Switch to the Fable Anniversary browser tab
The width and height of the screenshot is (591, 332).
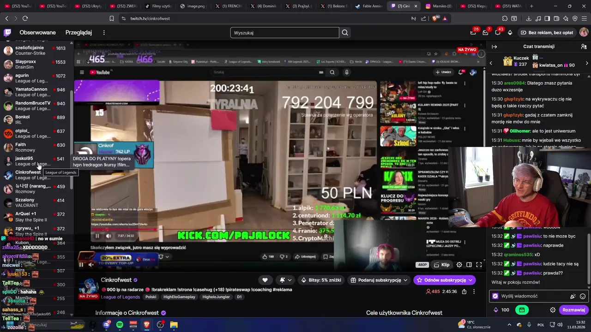[369, 6]
